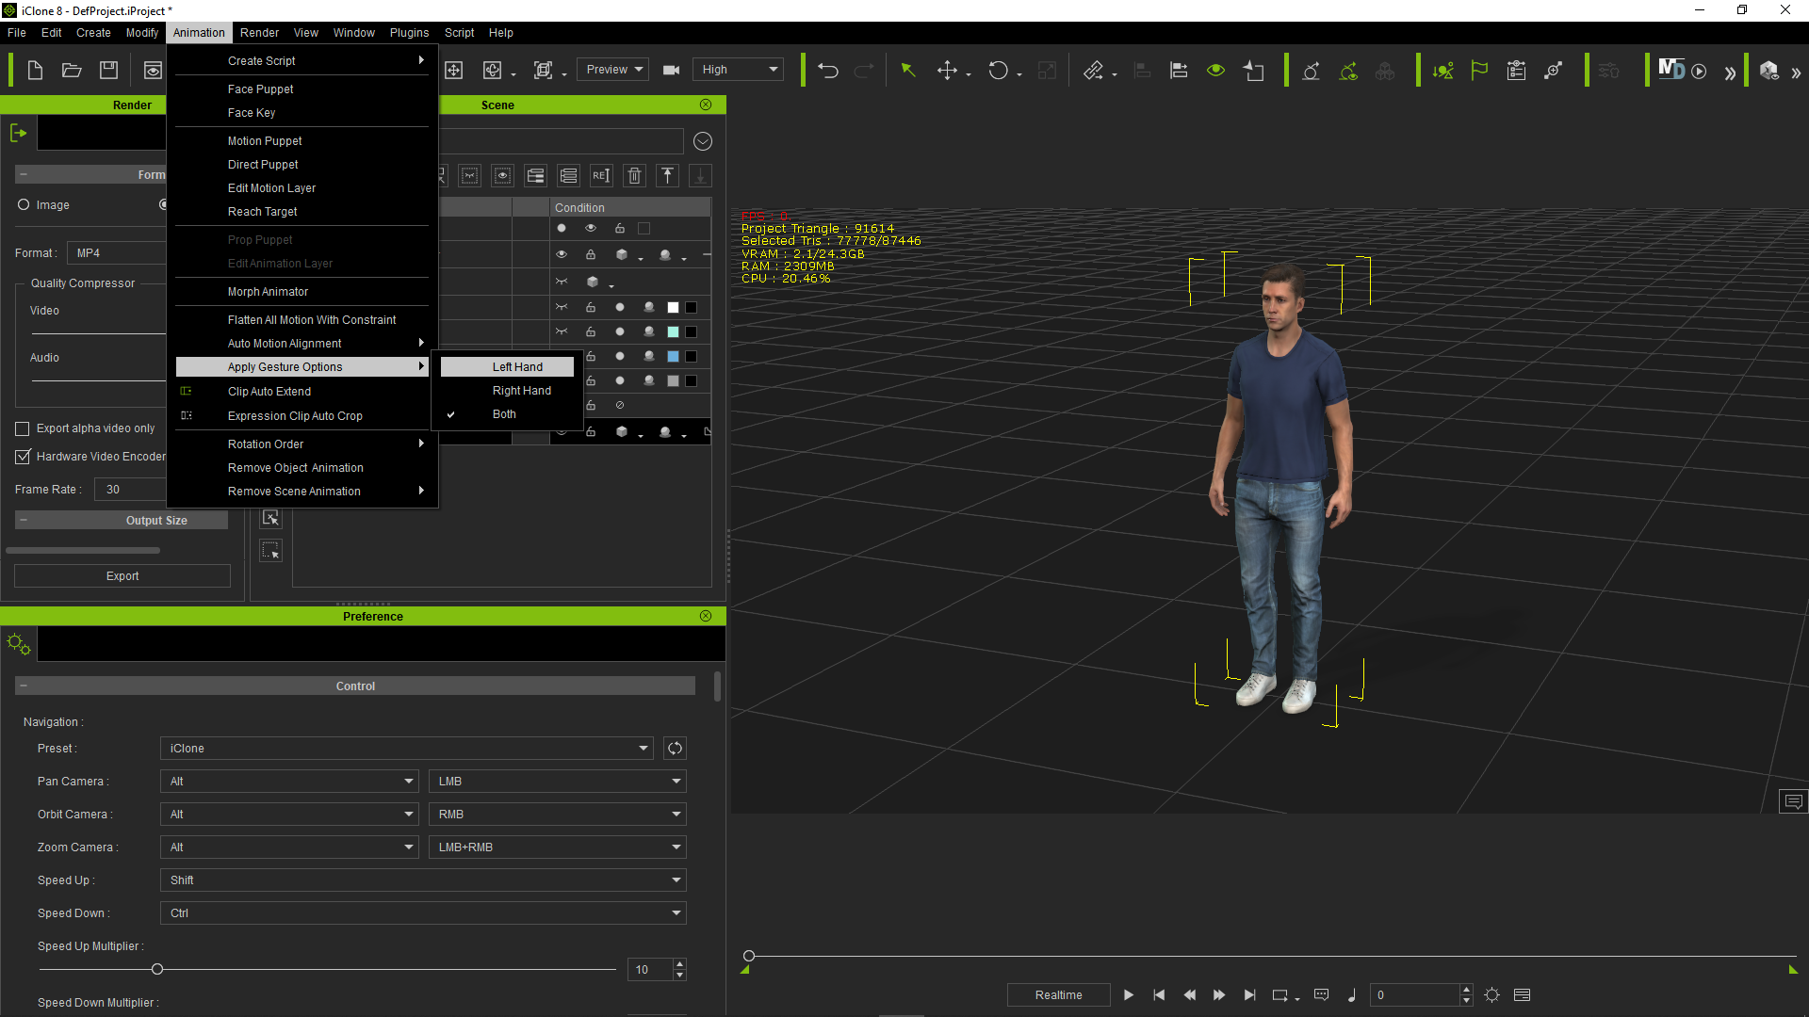
Task: Click the blue color swatch in Scene list
Action: tap(673, 357)
